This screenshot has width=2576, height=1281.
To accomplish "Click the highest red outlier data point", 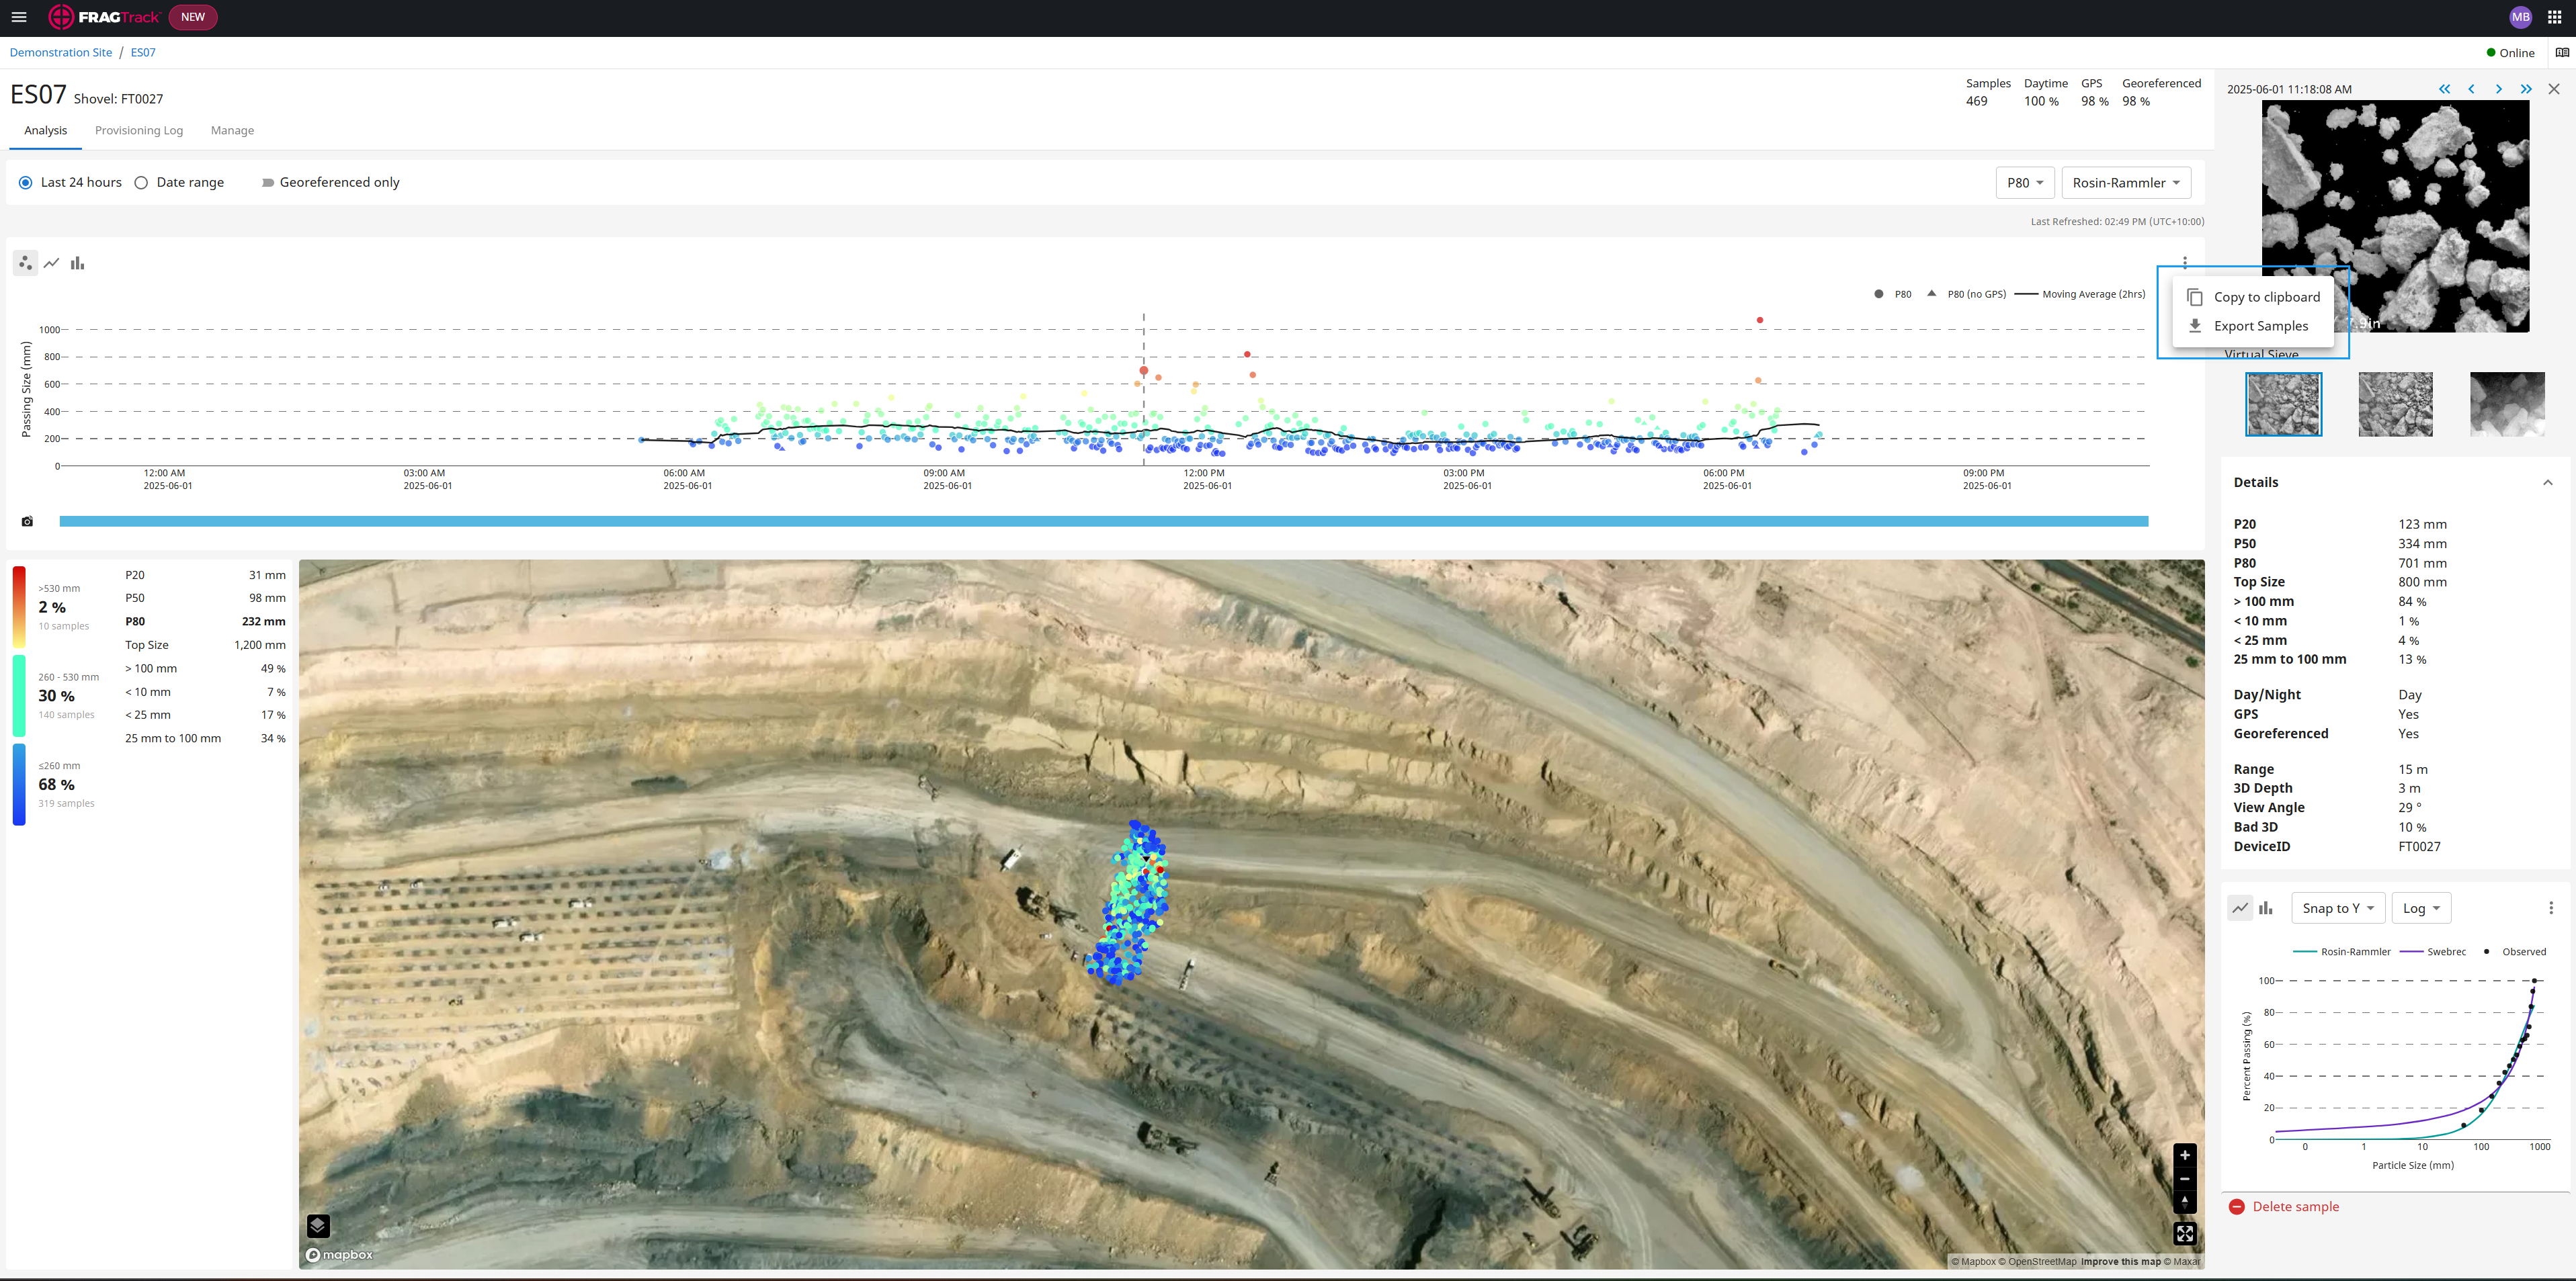I will 1760,320.
